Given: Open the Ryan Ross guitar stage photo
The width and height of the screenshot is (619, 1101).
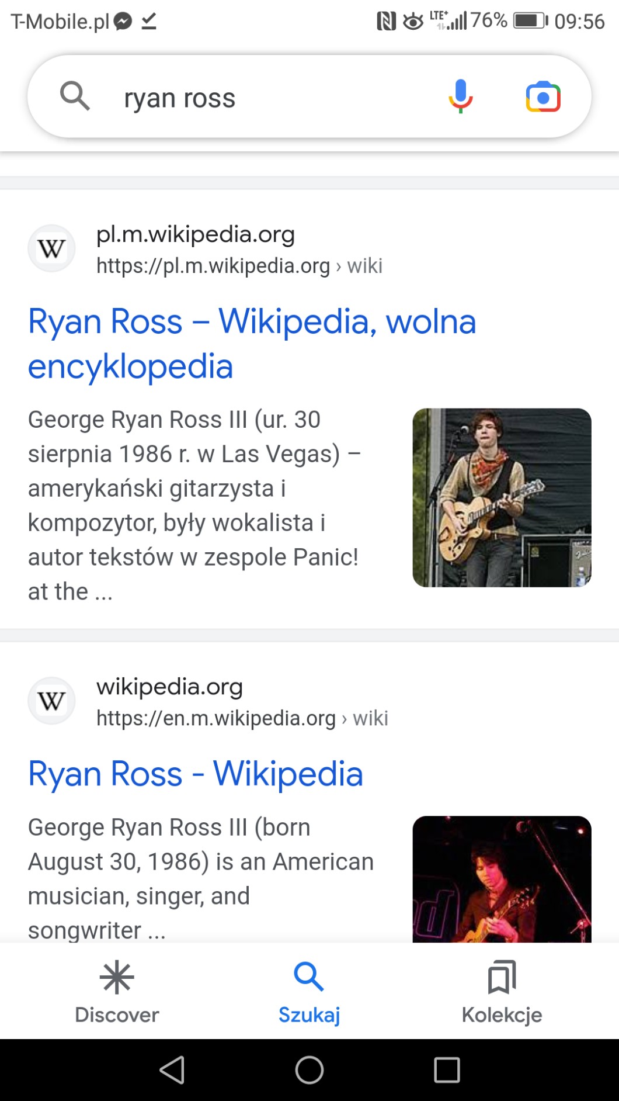Looking at the screenshot, I should pos(502,497).
